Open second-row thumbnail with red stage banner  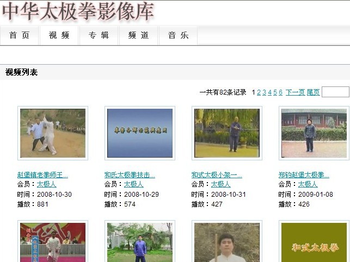(53, 242)
